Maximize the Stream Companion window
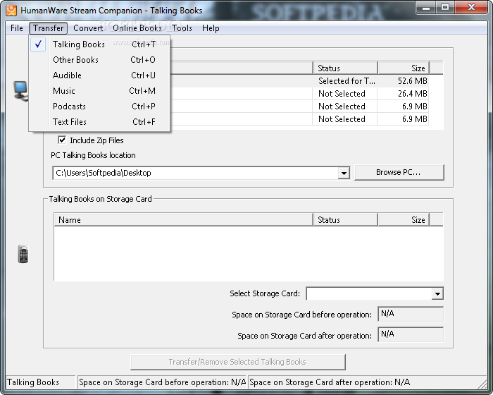Viewport: 493px width, 395px height. (445, 8)
